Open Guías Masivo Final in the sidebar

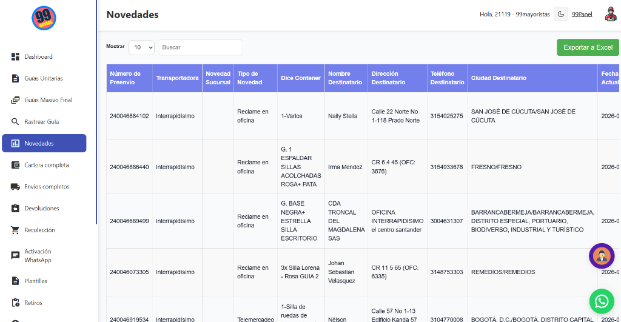click(x=48, y=99)
